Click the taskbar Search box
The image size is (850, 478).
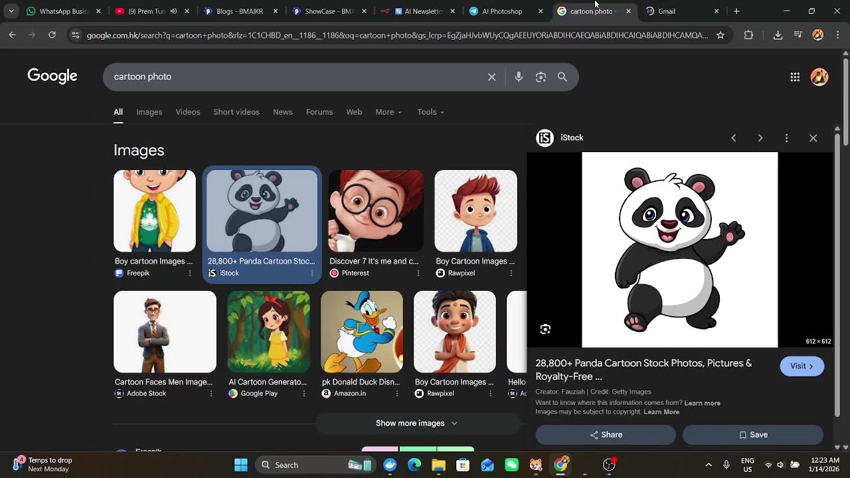pyautogui.click(x=315, y=465)
